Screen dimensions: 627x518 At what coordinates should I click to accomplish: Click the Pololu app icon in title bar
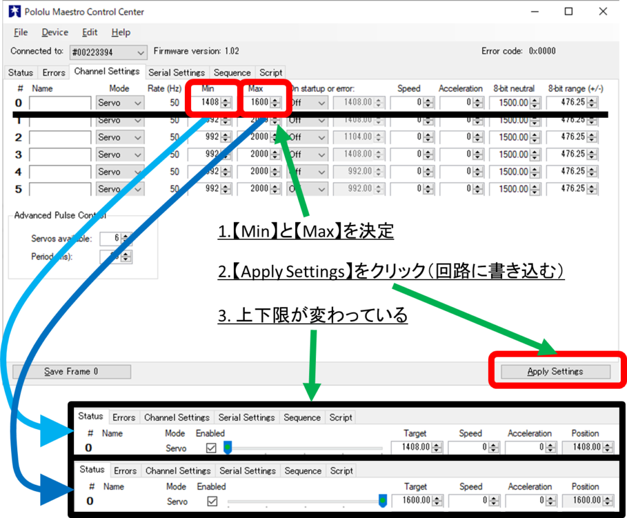point(15,11)
